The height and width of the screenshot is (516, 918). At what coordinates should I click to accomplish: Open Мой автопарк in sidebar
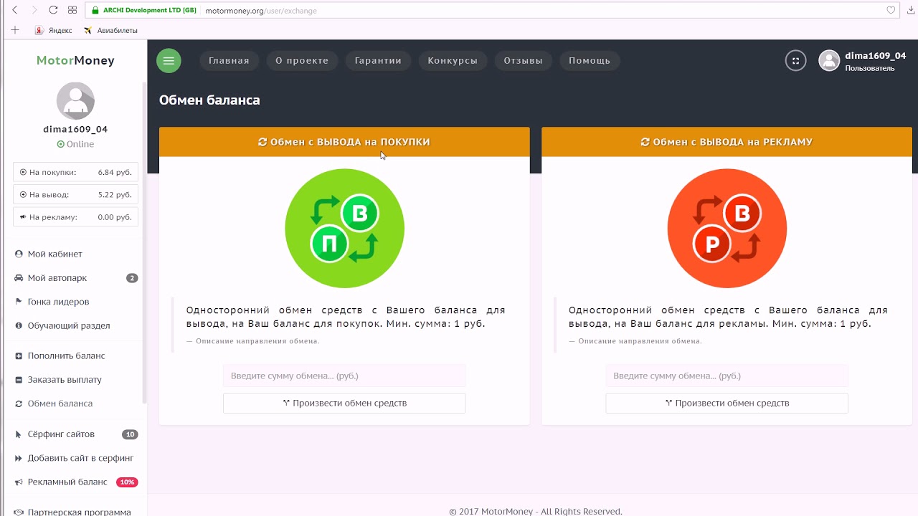click(57, 277)
